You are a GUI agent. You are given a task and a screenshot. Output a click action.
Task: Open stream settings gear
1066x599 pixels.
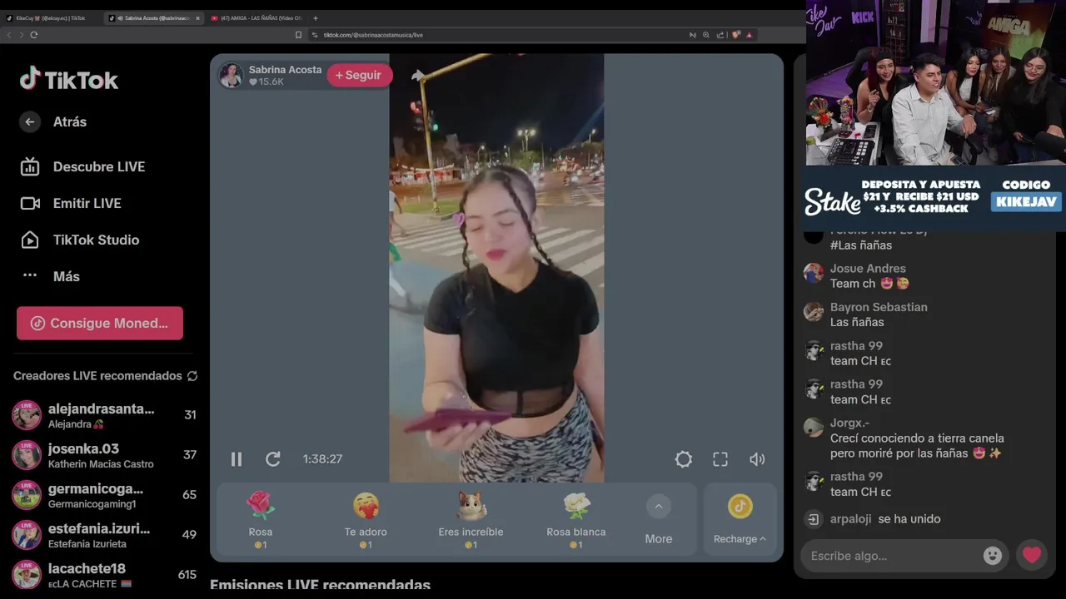pos(684,459)
